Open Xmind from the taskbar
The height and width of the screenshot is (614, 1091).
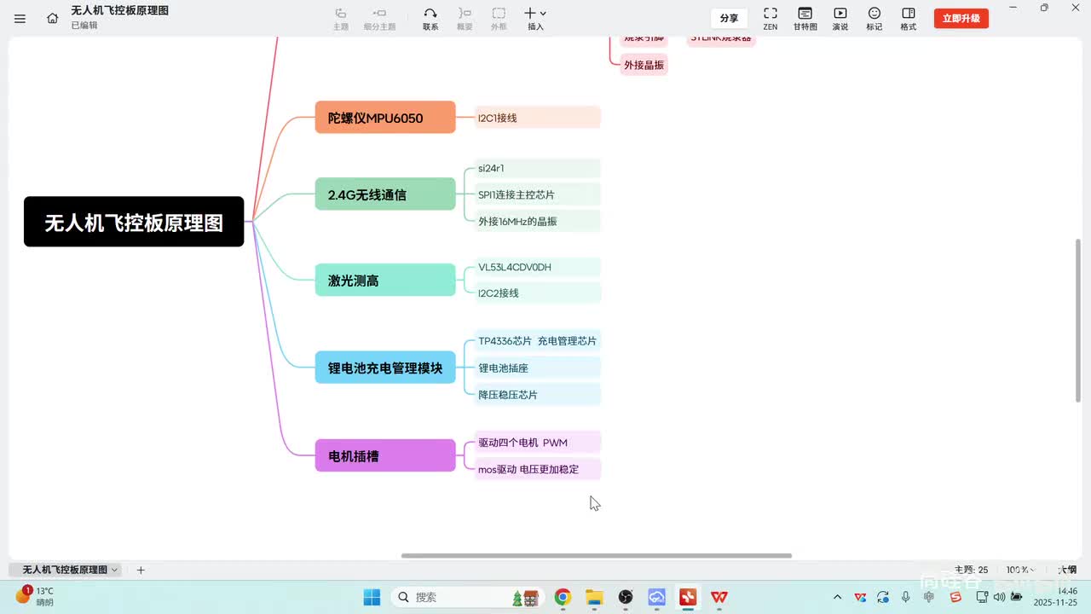point(688,597)
